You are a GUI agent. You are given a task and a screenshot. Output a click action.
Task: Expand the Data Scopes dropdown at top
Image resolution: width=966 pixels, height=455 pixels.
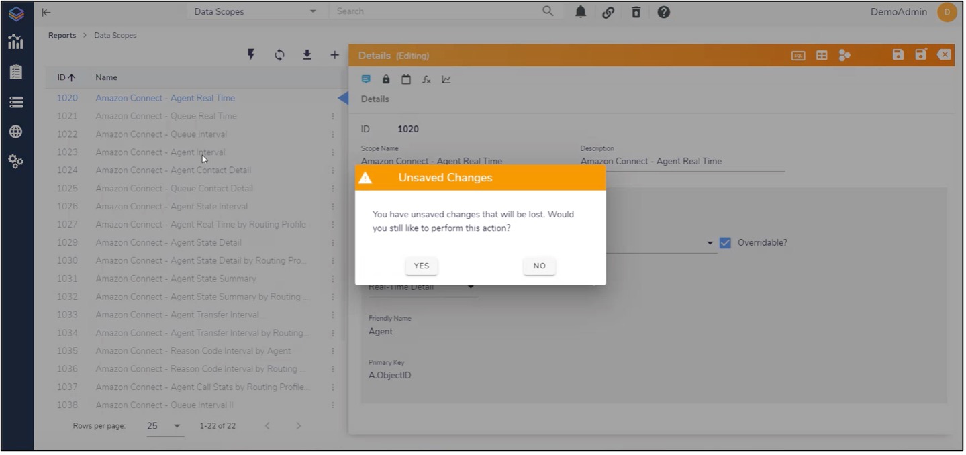255,11
